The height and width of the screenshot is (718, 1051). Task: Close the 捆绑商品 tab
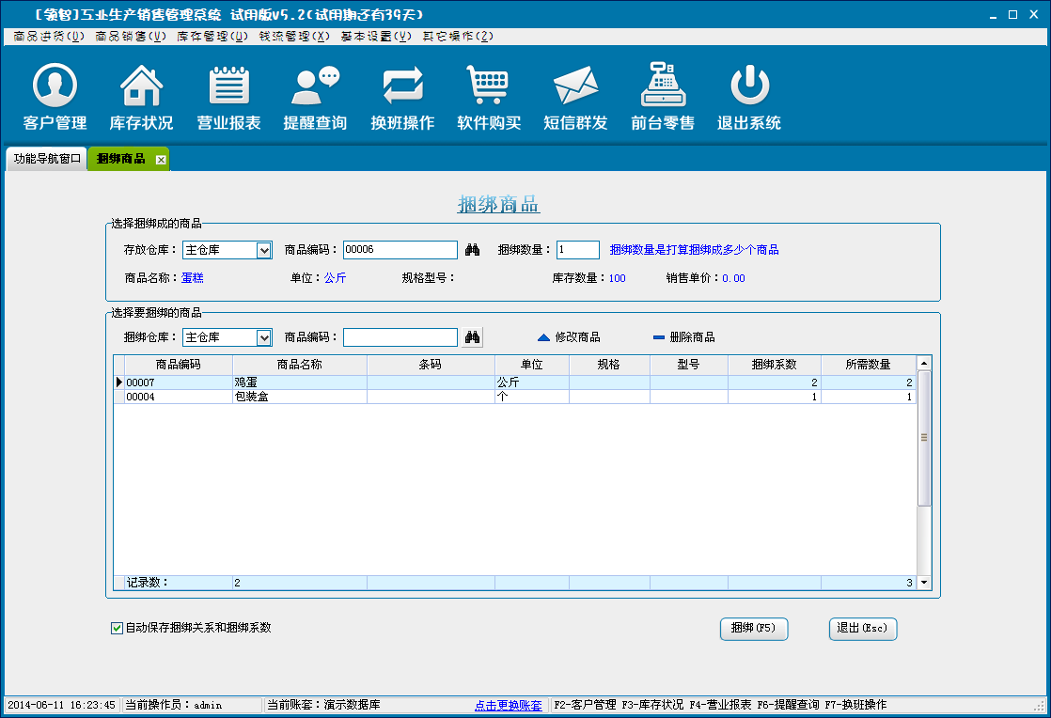[161, 160]
